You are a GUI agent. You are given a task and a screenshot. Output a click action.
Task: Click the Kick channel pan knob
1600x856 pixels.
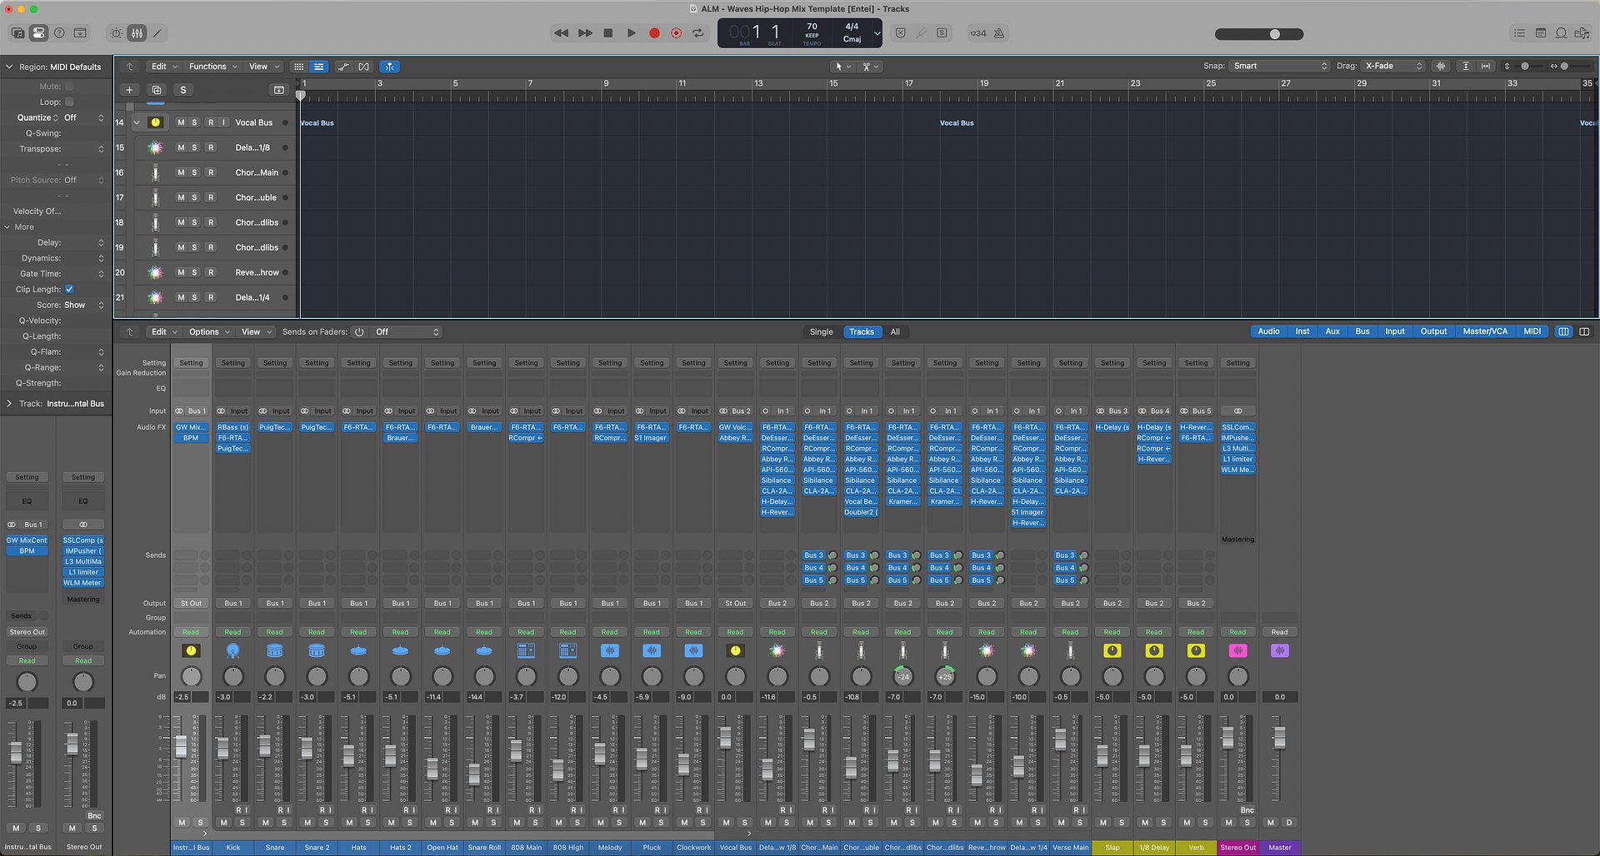[x=233, y=676]
